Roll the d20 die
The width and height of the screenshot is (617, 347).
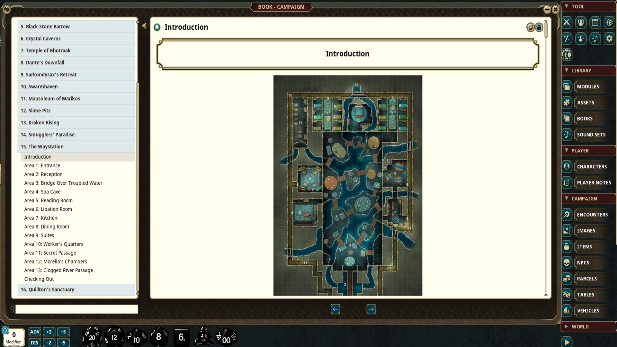pyautogui.click(x=92, y=337)
